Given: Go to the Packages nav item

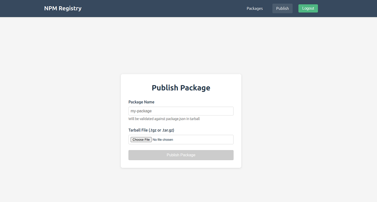Looking at the screenshot, I should click(255, 9).
